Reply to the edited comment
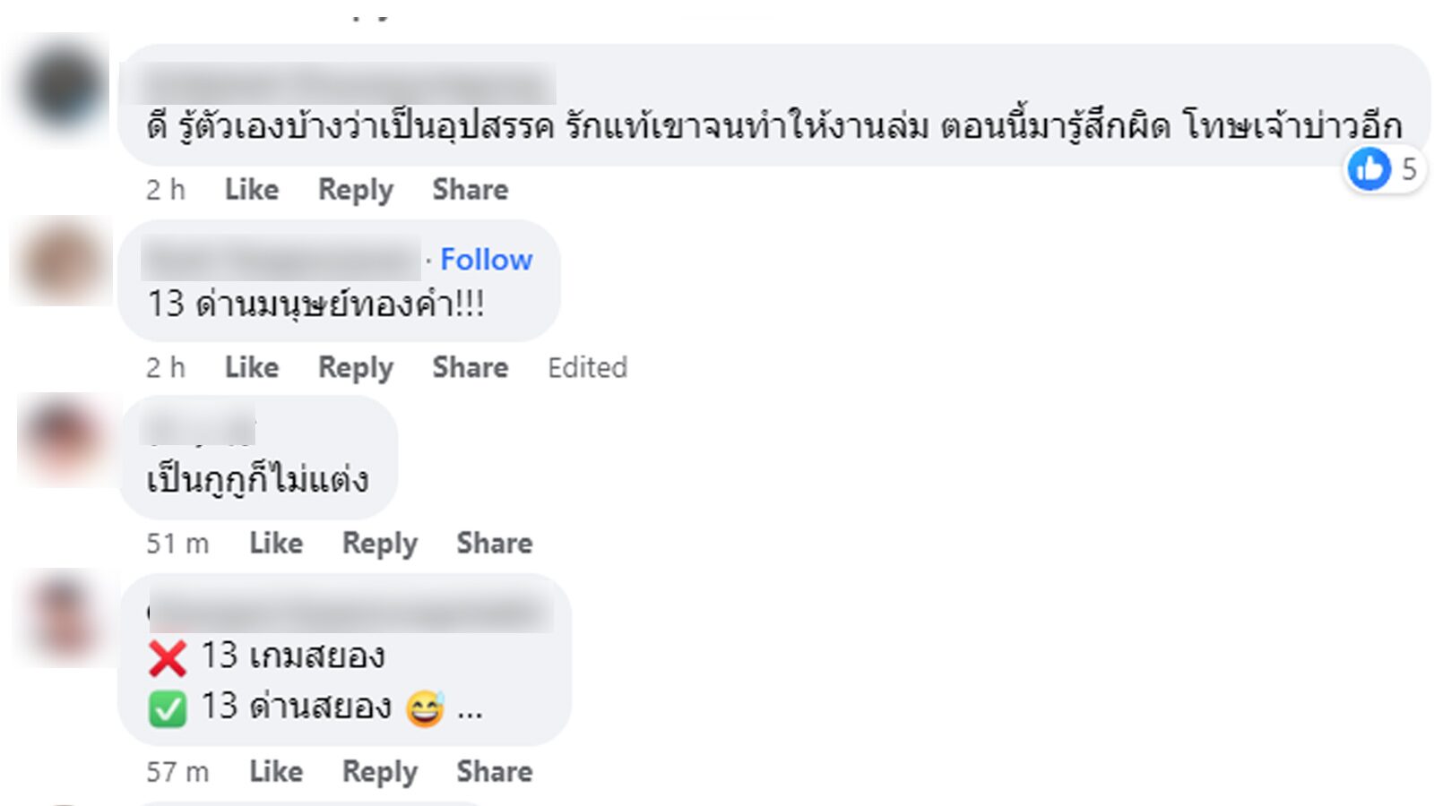 click(x=356, y=367)
